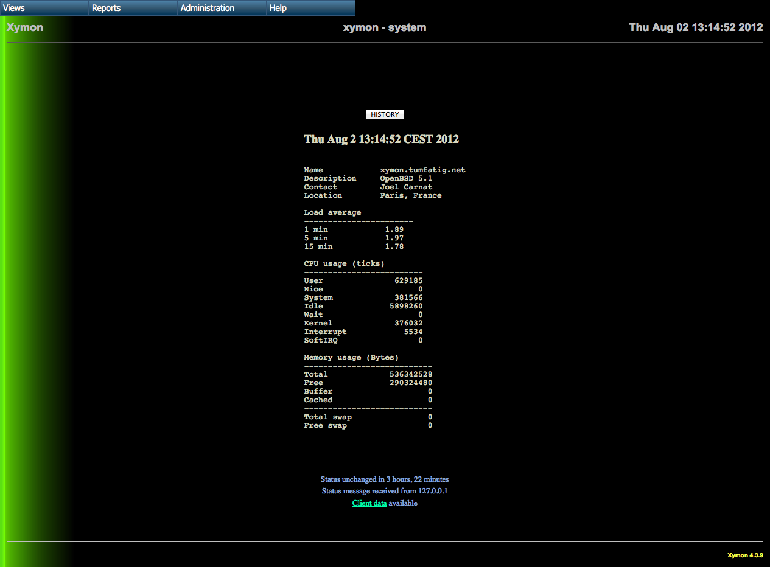Click the 'xymon - system' page heading
The image size is (770, 567).
pos(385,27)
